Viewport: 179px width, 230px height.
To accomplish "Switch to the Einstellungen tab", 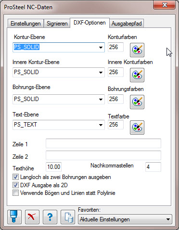I will tap(26, 24).
